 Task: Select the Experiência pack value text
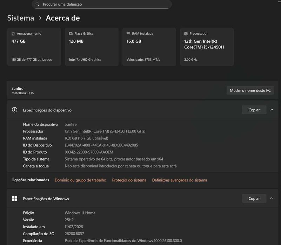click(x=123, y=241)
